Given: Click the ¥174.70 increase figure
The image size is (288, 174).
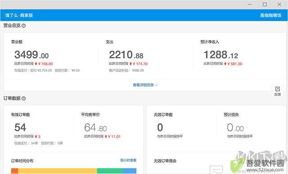Looking at the screenshot, I should 140,64.
